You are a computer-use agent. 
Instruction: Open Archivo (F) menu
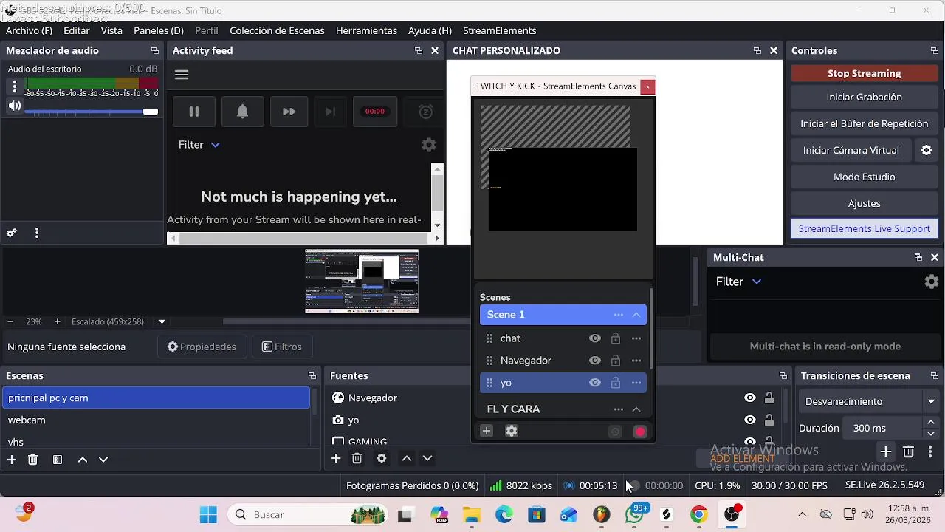tap(29, 30)
